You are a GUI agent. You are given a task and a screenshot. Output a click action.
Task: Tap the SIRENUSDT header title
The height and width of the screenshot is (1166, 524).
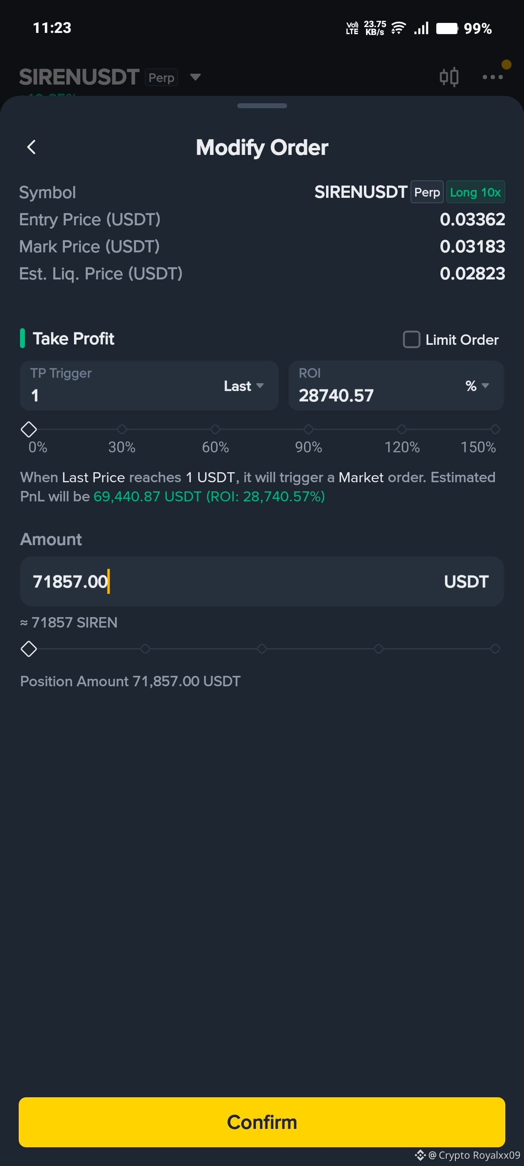coord(79,77)
